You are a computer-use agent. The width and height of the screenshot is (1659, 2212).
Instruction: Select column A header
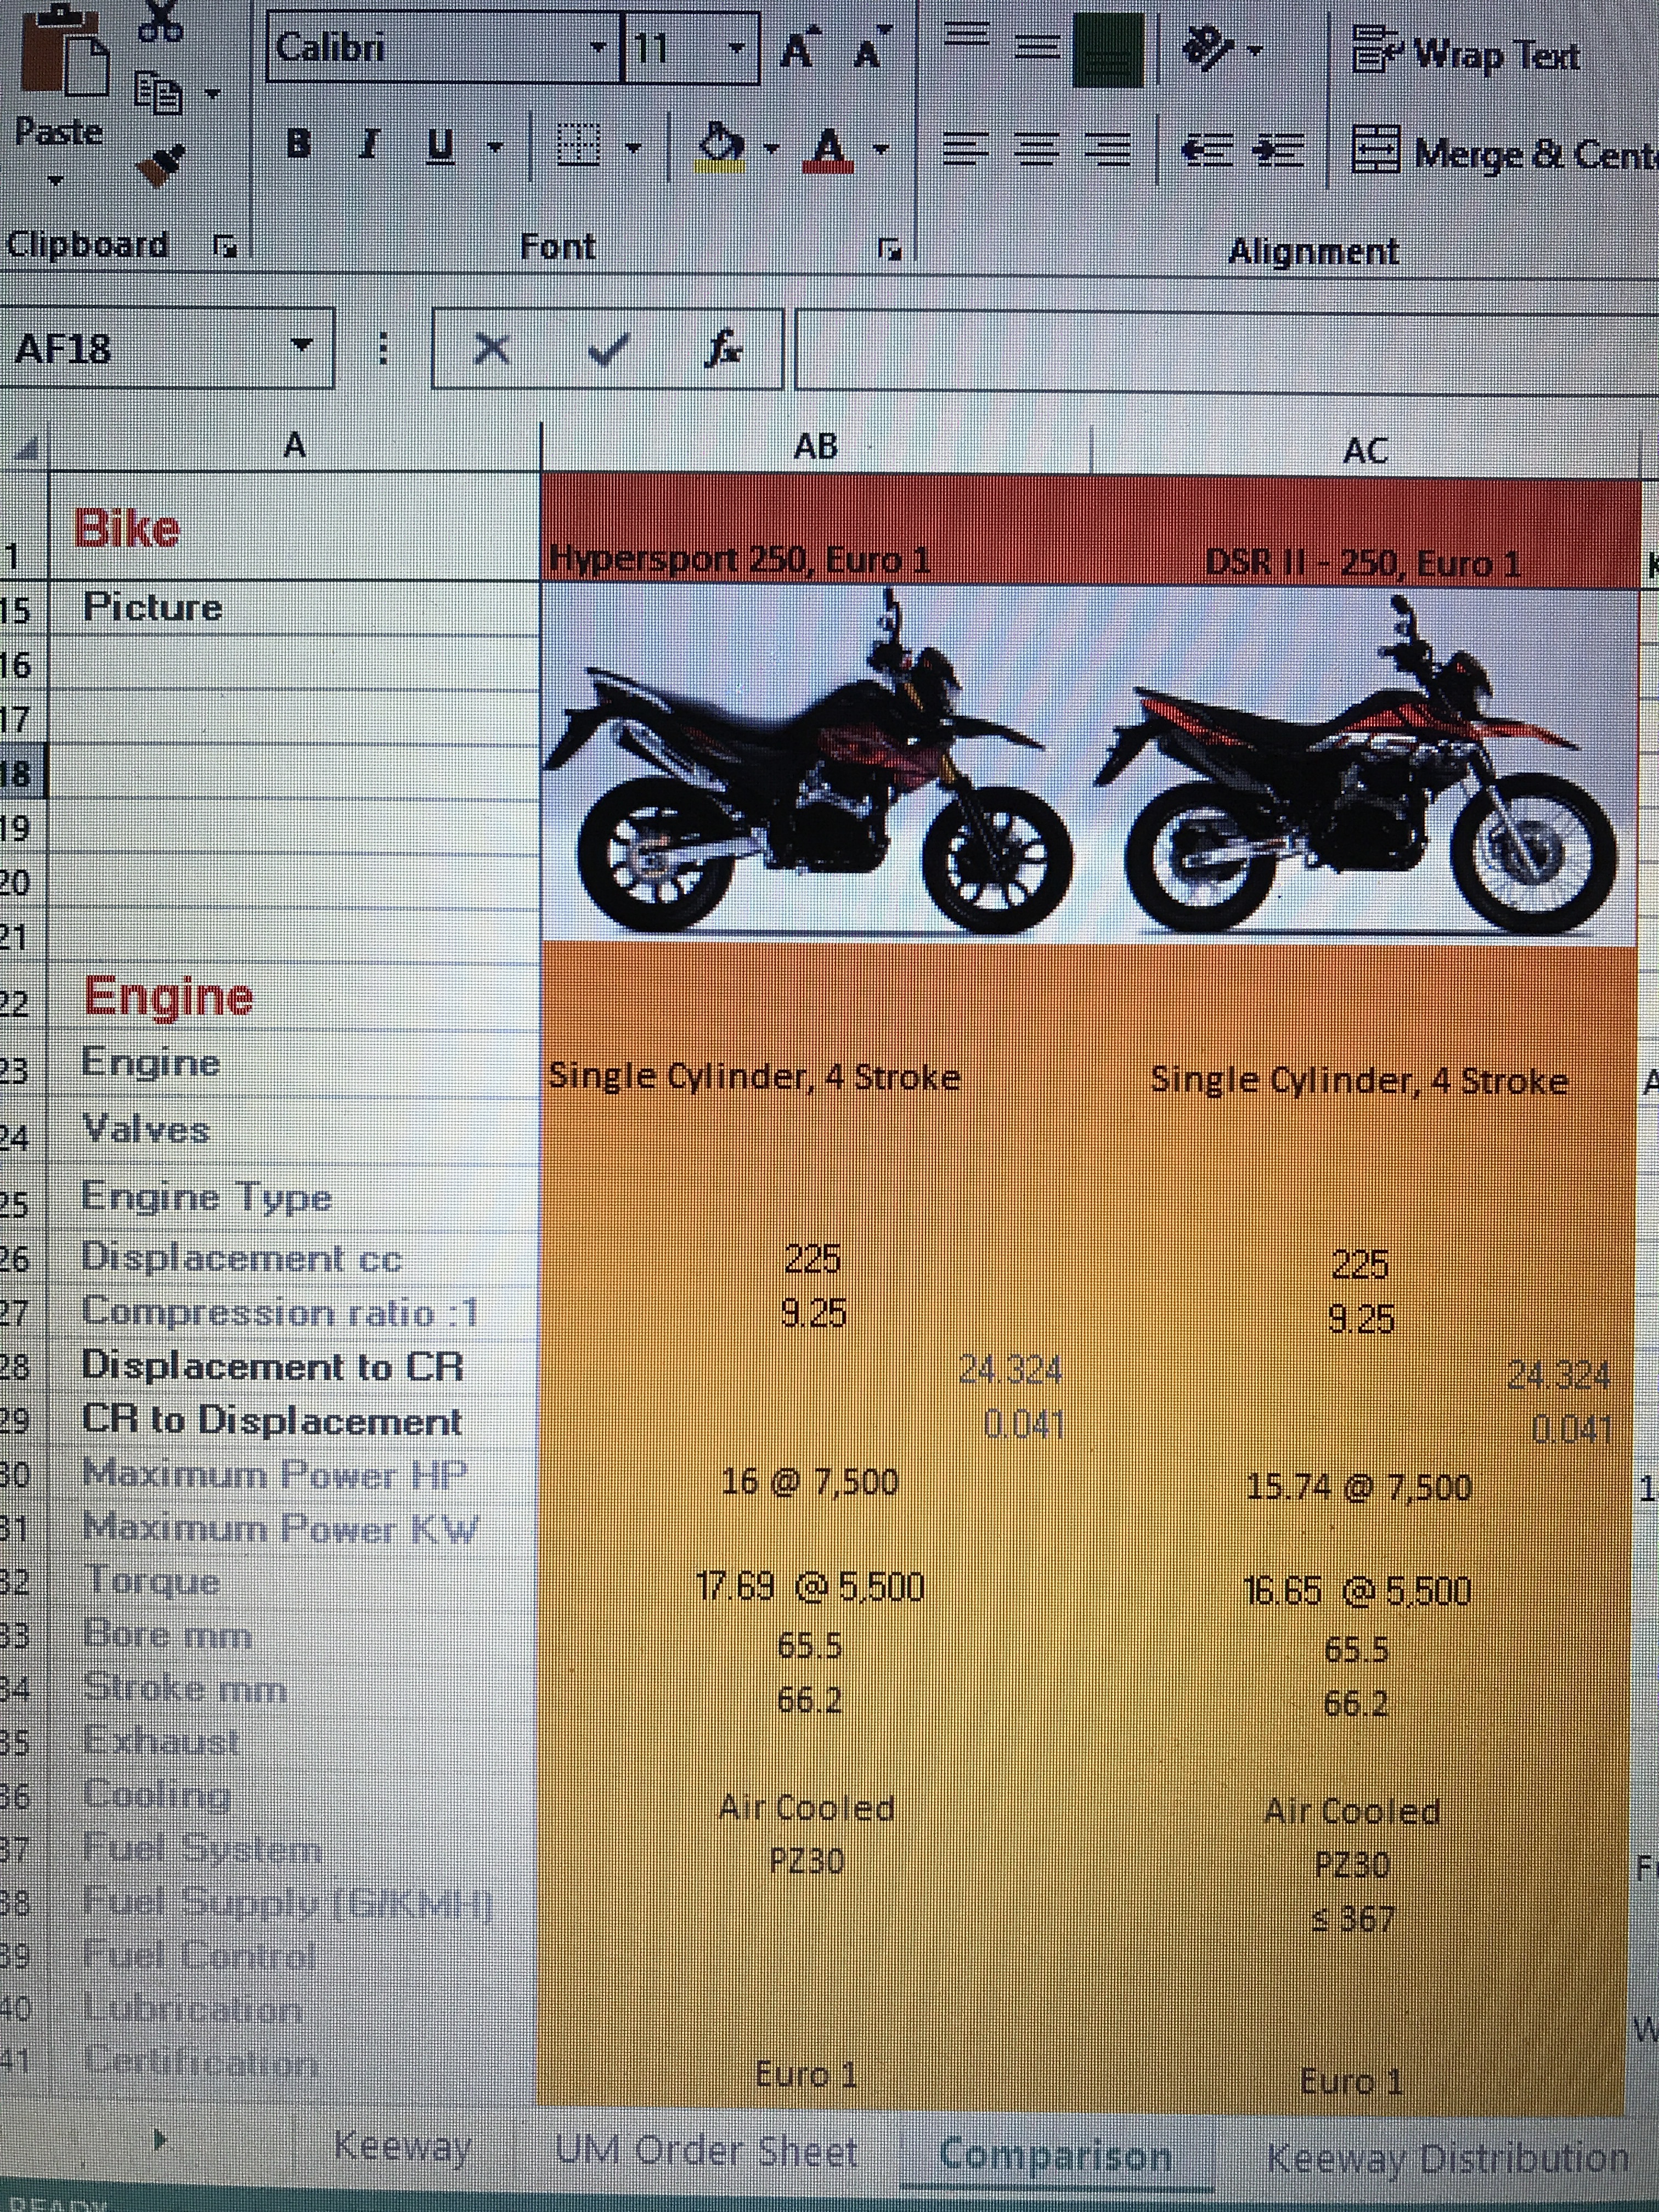coord(294,445)
